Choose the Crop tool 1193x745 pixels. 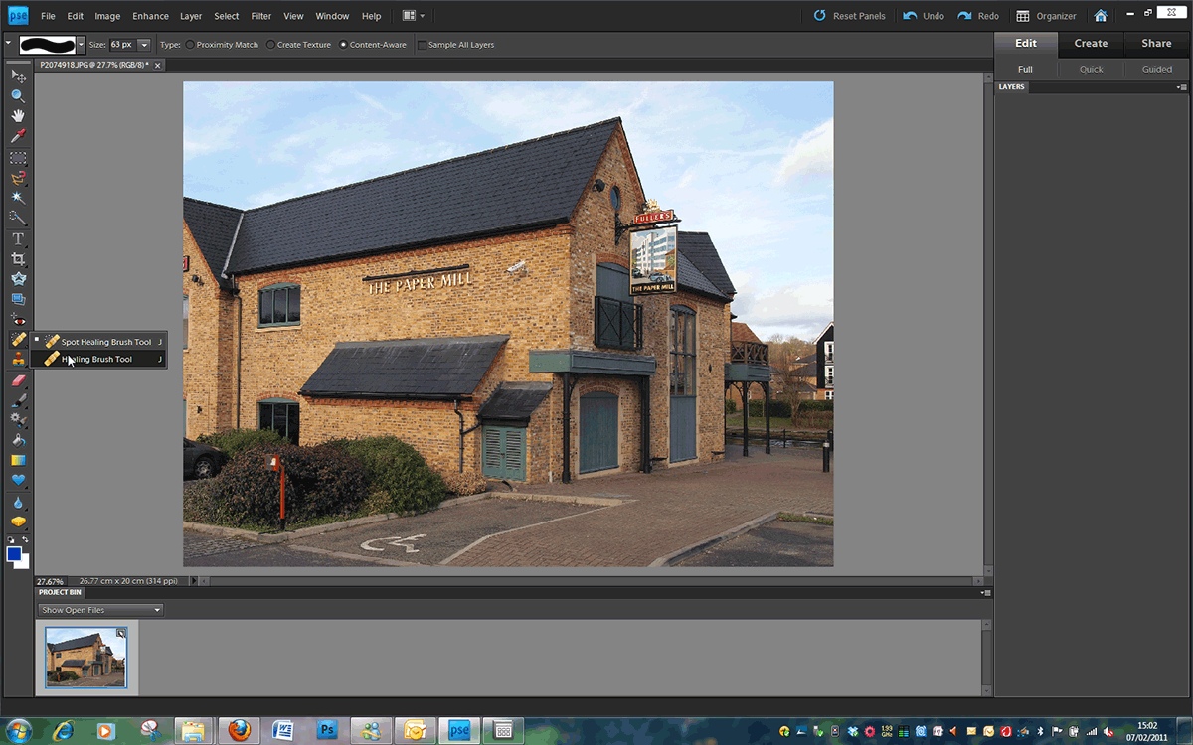pos(18,258)
